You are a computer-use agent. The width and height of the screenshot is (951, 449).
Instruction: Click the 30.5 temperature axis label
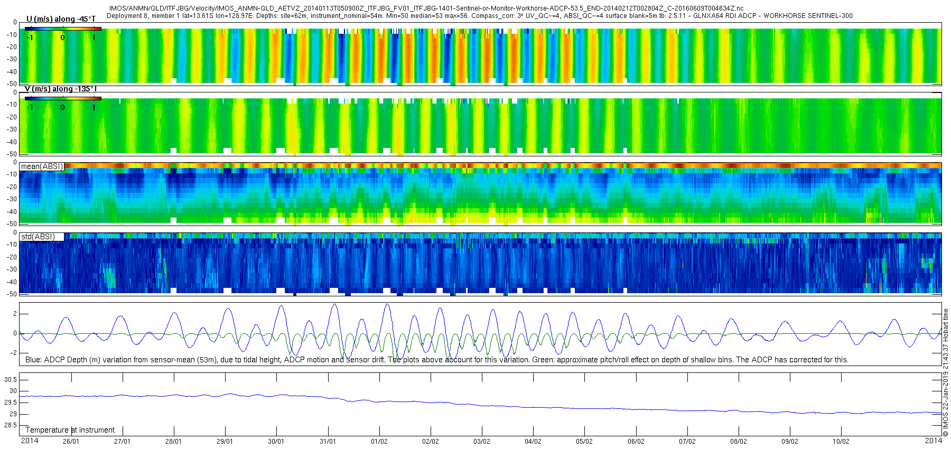(x=11, y=380)
